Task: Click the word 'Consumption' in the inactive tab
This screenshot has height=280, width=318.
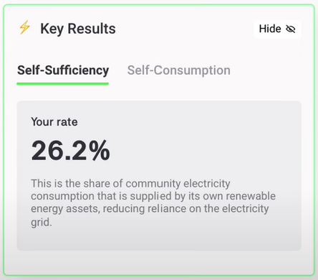Action: pos(192,70)
